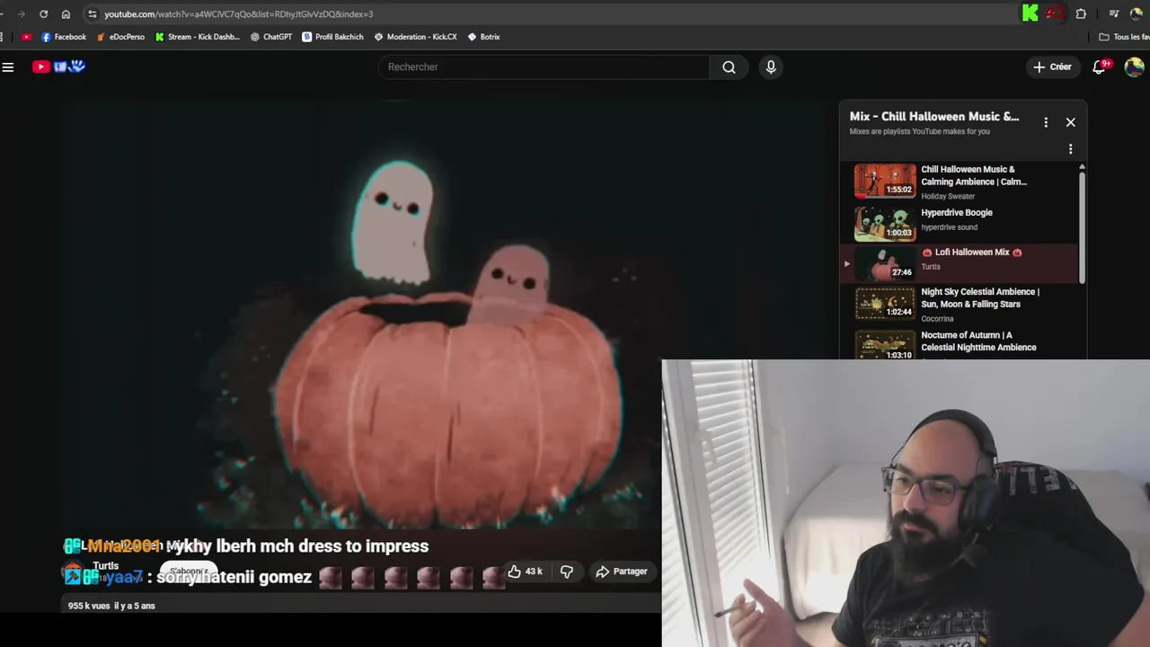
Task: Play Hyperdrive Boogie from playlist
Action: 958,223
